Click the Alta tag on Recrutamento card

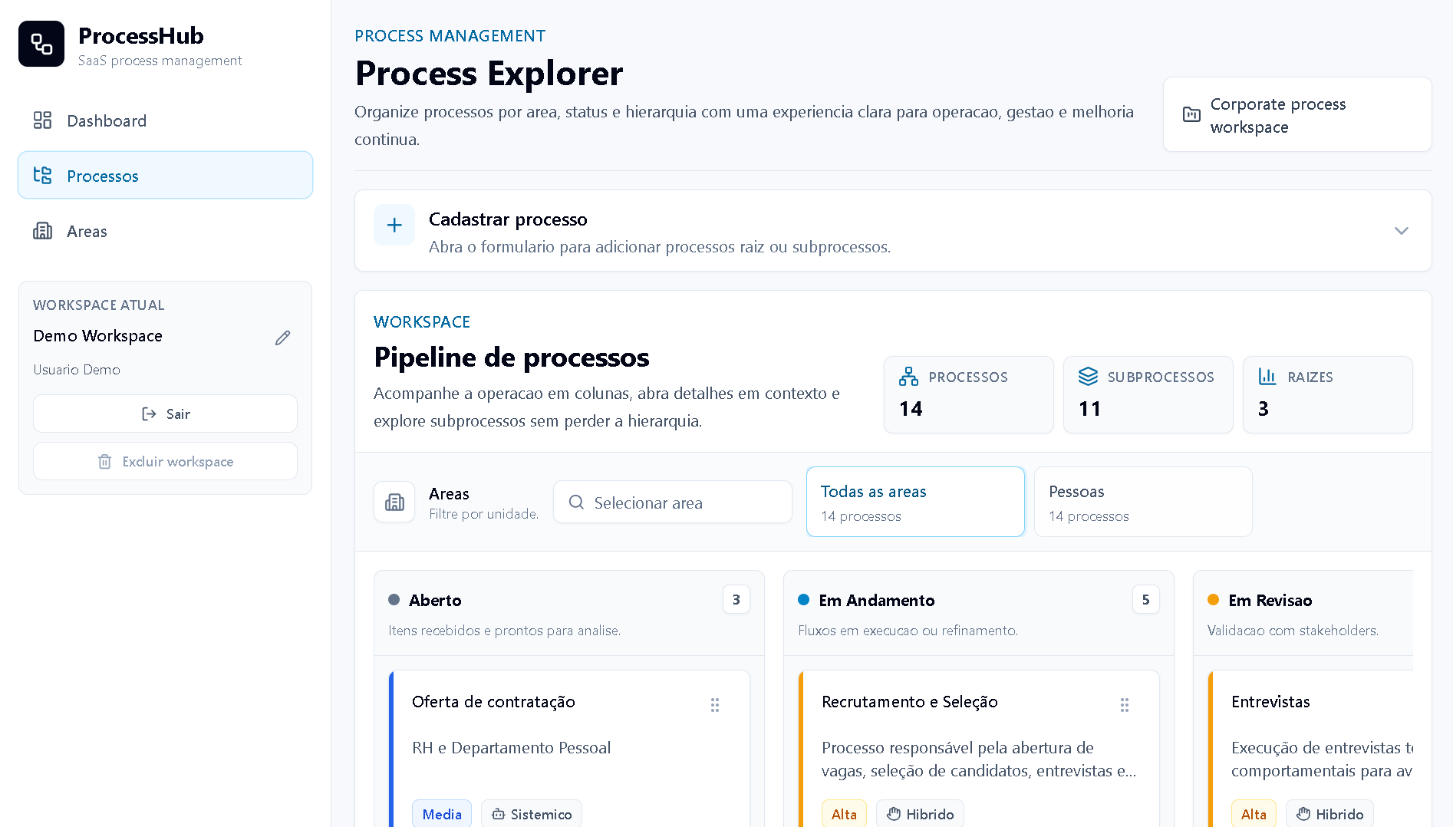pos(844,814)
